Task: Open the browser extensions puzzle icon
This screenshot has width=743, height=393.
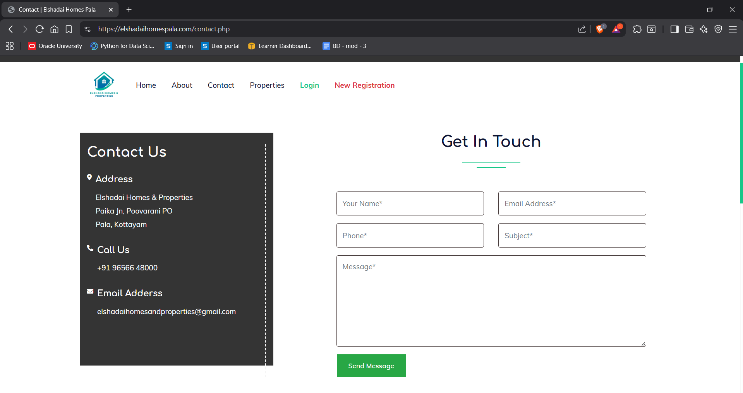Action: [637, 29]
